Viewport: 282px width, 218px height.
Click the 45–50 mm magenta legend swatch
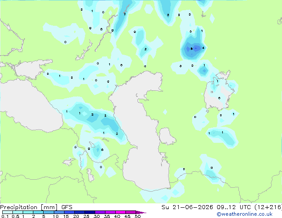tap(131, 212)
